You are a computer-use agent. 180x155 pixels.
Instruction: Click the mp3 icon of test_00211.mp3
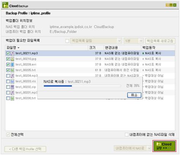coord(12,53)
